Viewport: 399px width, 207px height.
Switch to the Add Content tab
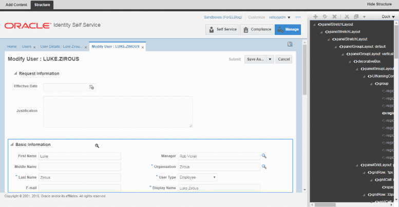point(16,5)
